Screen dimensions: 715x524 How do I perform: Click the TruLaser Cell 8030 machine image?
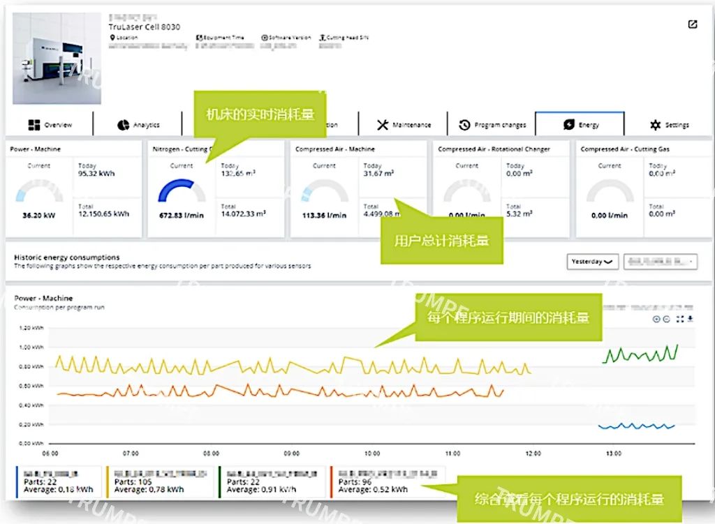pos(57,59)
